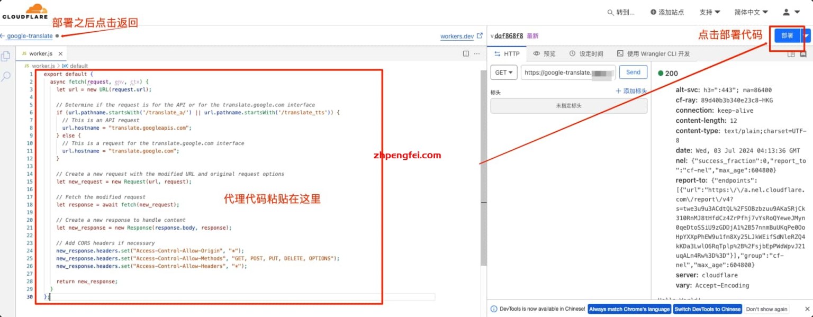Switch to the 预览 tab
The width and height of the screenshot is (813, 317).
pyautogui.click(x=546, y=53)
